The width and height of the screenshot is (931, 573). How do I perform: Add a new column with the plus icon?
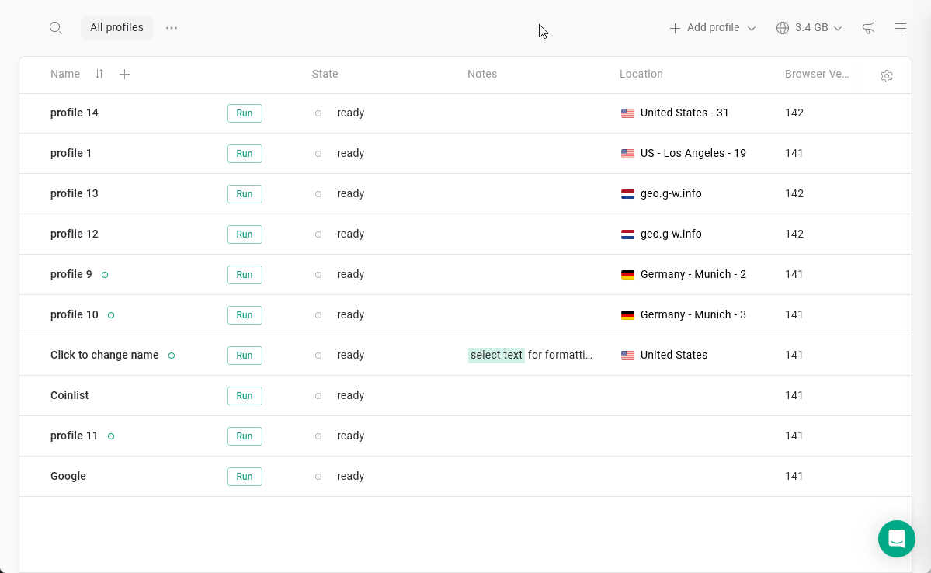(124, 74)
